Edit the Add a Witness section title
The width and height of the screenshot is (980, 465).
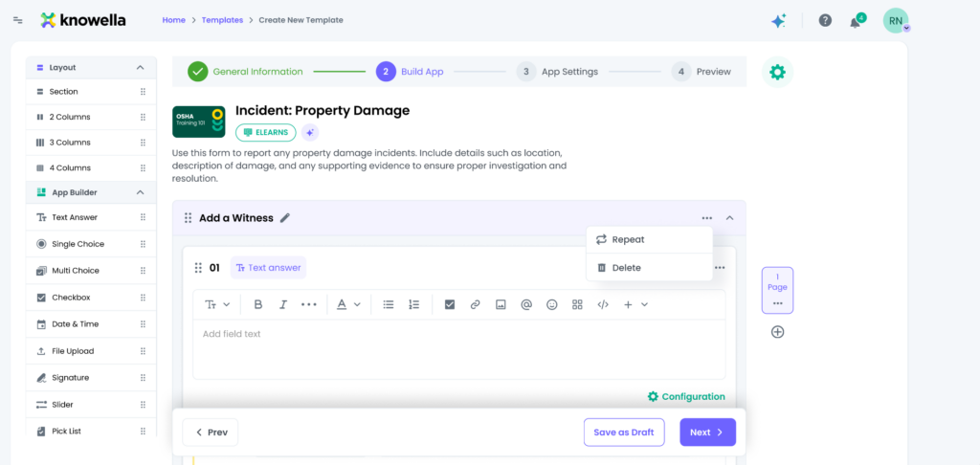[x=284, y=218]
